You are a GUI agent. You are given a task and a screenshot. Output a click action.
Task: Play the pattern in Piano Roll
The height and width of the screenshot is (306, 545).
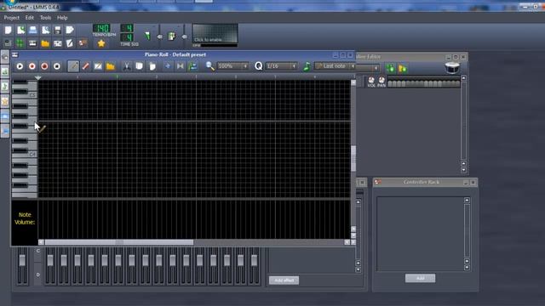(20, 66)
